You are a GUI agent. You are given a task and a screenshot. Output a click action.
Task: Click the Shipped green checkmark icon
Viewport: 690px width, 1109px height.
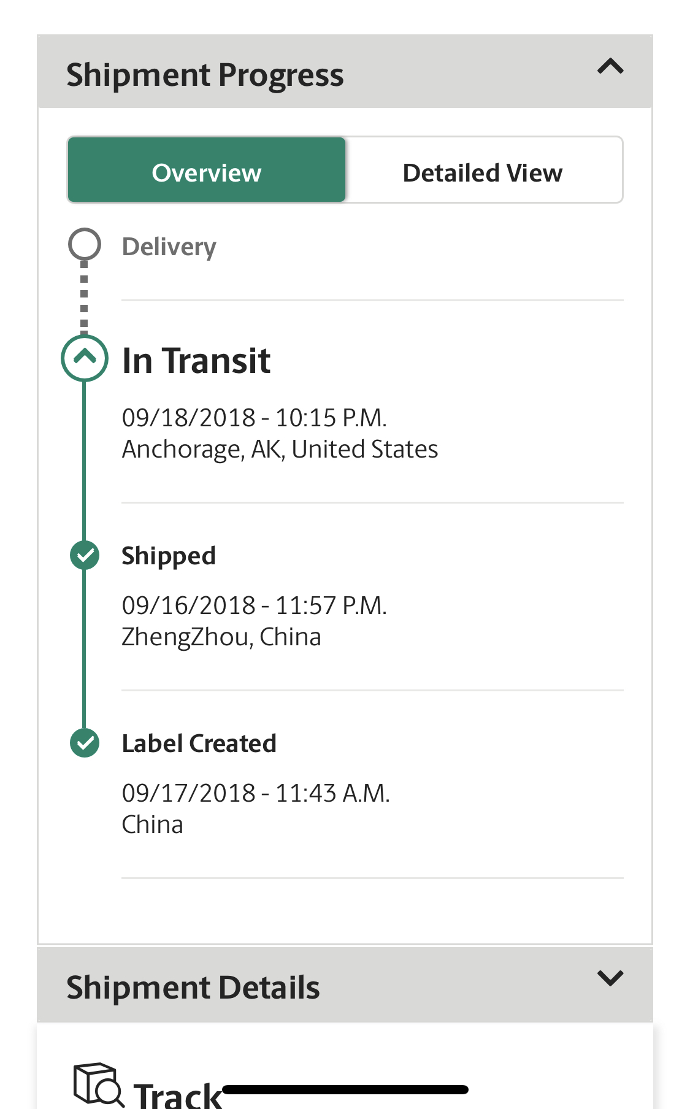click(x=85, y=556)
